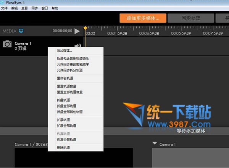Mute Camera 1 track with speaker icon

[78, 46]
